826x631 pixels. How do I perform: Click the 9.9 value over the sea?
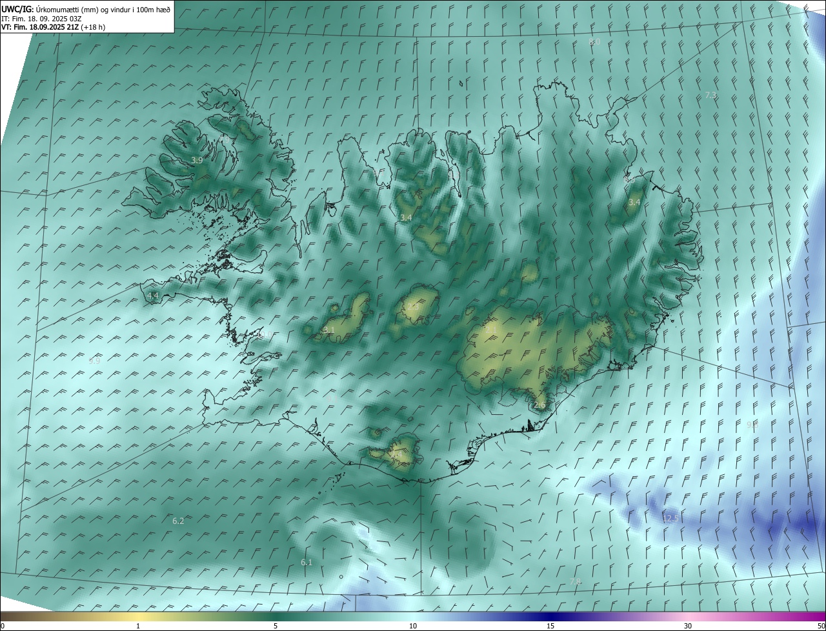click(94, 361)
